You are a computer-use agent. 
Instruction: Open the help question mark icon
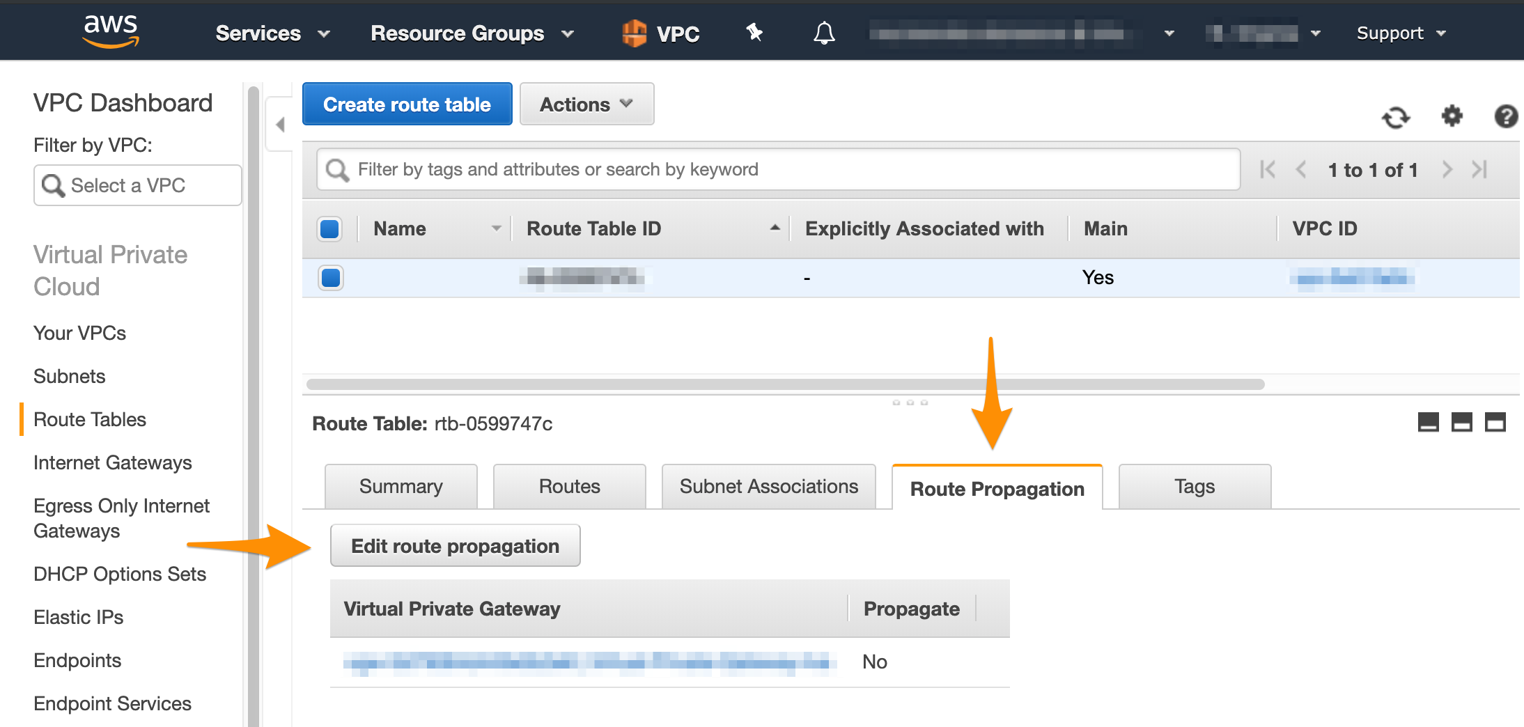point(1506,116)
